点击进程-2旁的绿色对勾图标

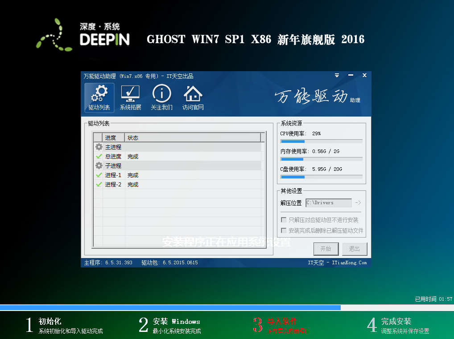pos(99,184)
